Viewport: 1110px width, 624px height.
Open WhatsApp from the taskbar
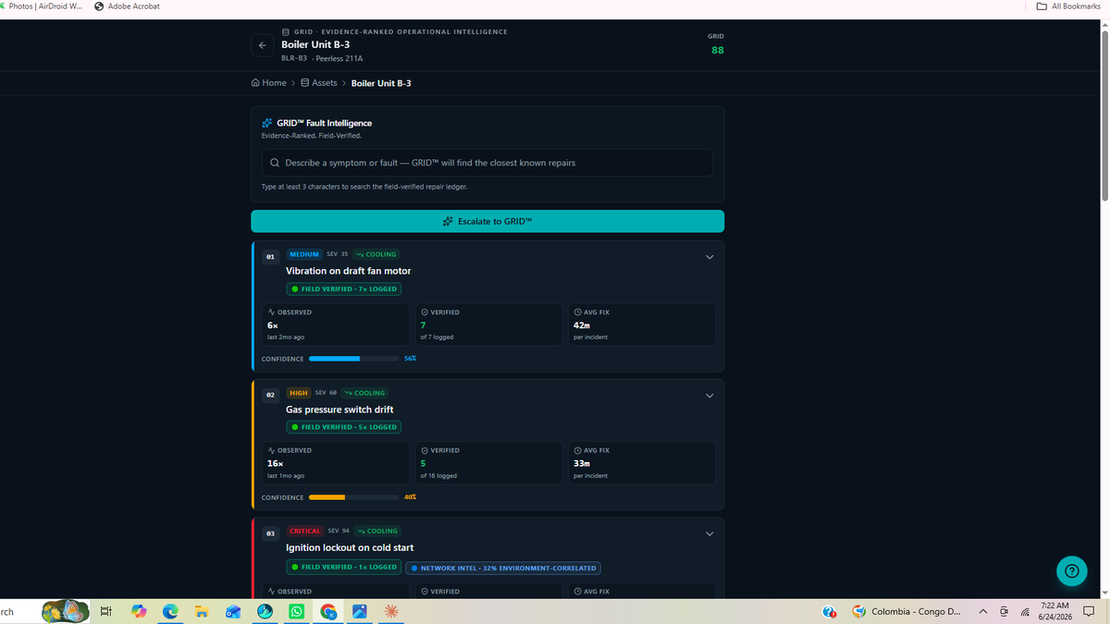(x=296, y=611)
